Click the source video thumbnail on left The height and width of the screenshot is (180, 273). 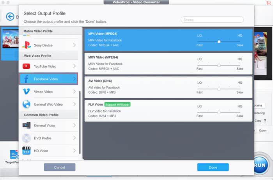11,39
